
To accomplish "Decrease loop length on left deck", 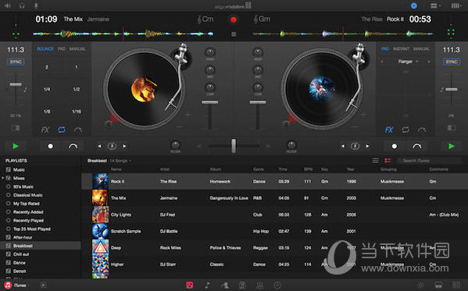I will [99, 146].
